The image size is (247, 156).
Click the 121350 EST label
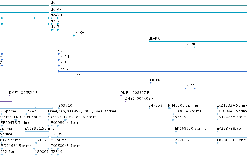click(58, 134)
